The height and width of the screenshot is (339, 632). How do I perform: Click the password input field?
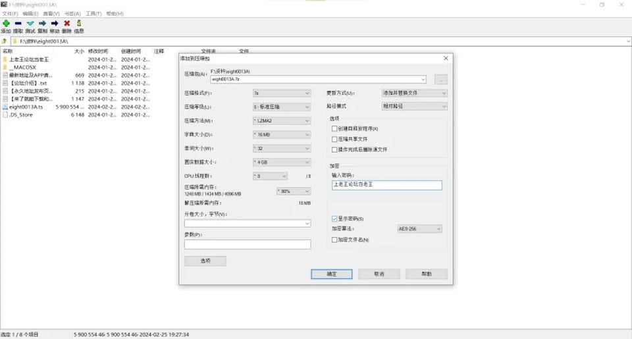(x=386, y=184)
